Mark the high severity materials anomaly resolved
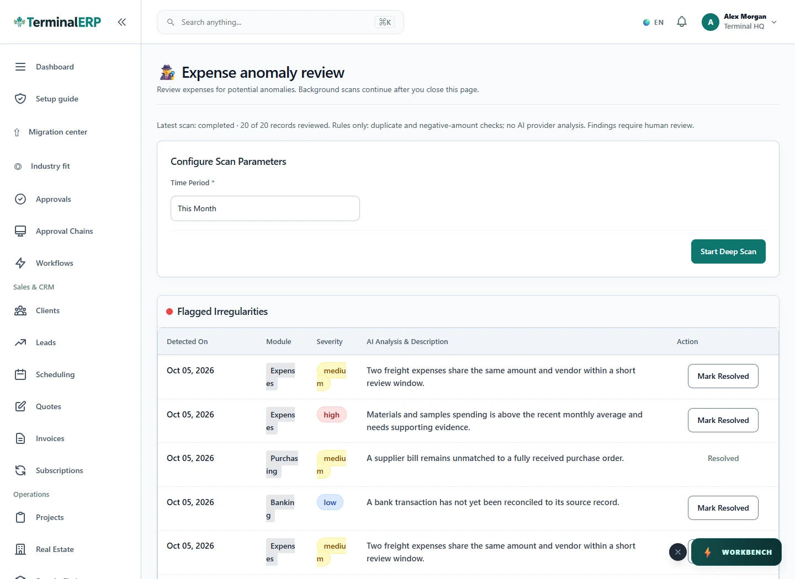The width and height of the screenshot is (795, 579). 723,420
